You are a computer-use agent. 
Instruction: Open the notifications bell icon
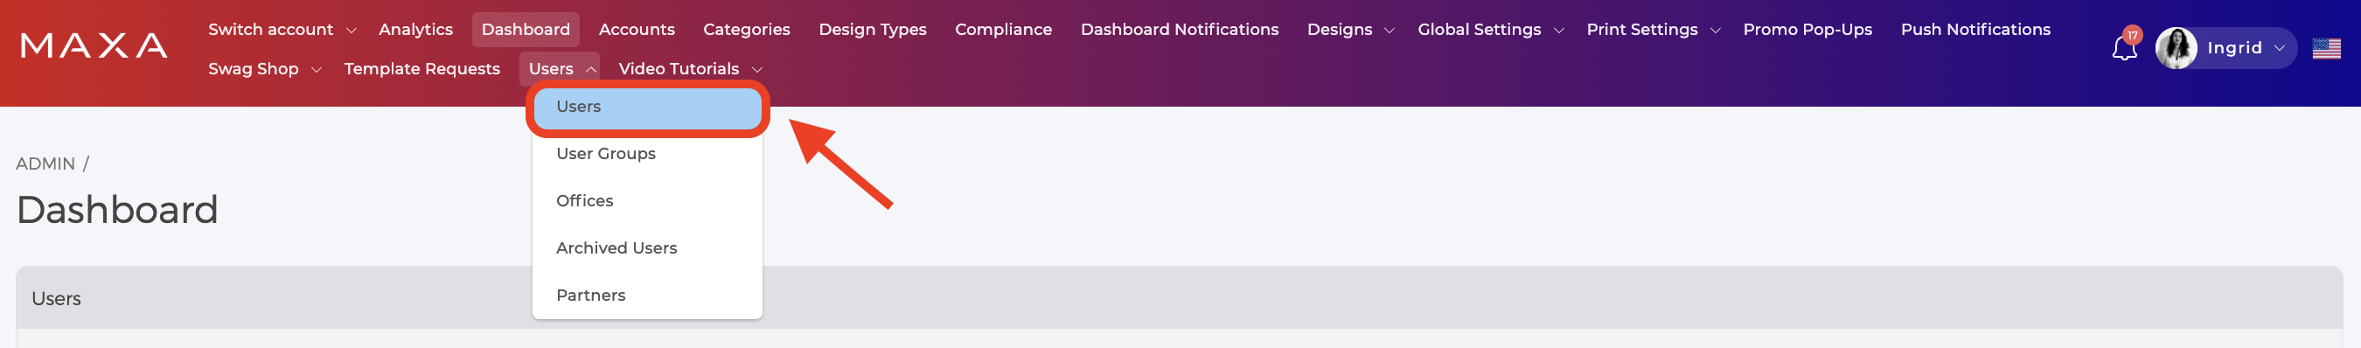[2124, 49]
